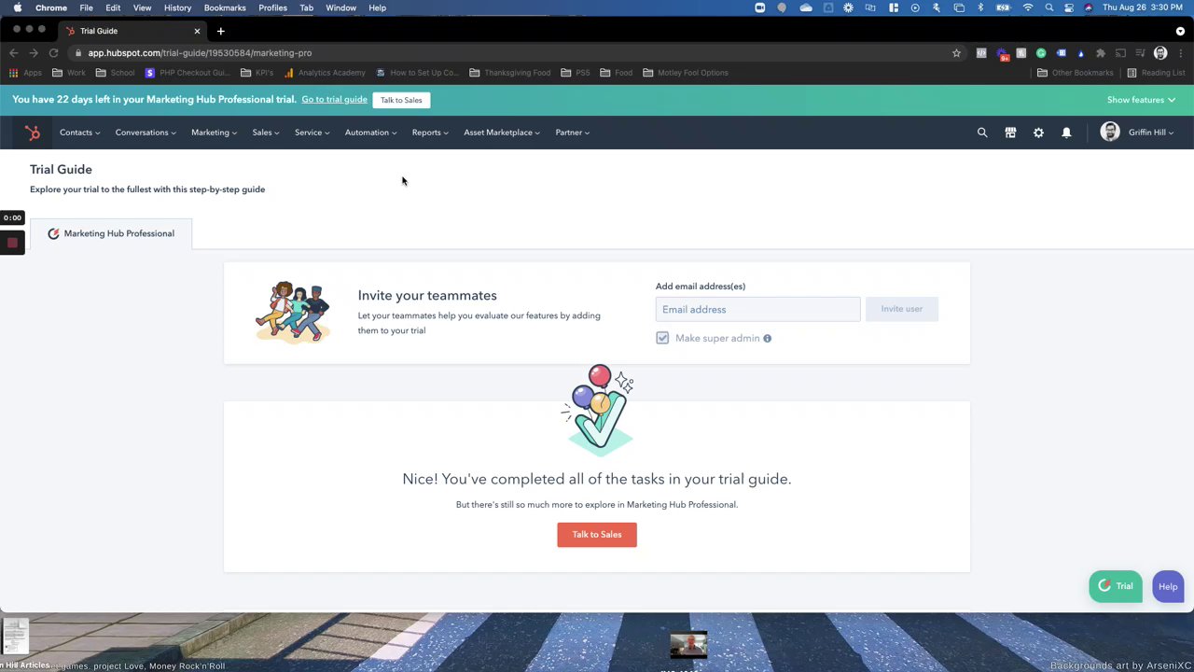Screen dimensions: 1194x672
Task: Open the School bookmarks folder
Action: (116, 73)
